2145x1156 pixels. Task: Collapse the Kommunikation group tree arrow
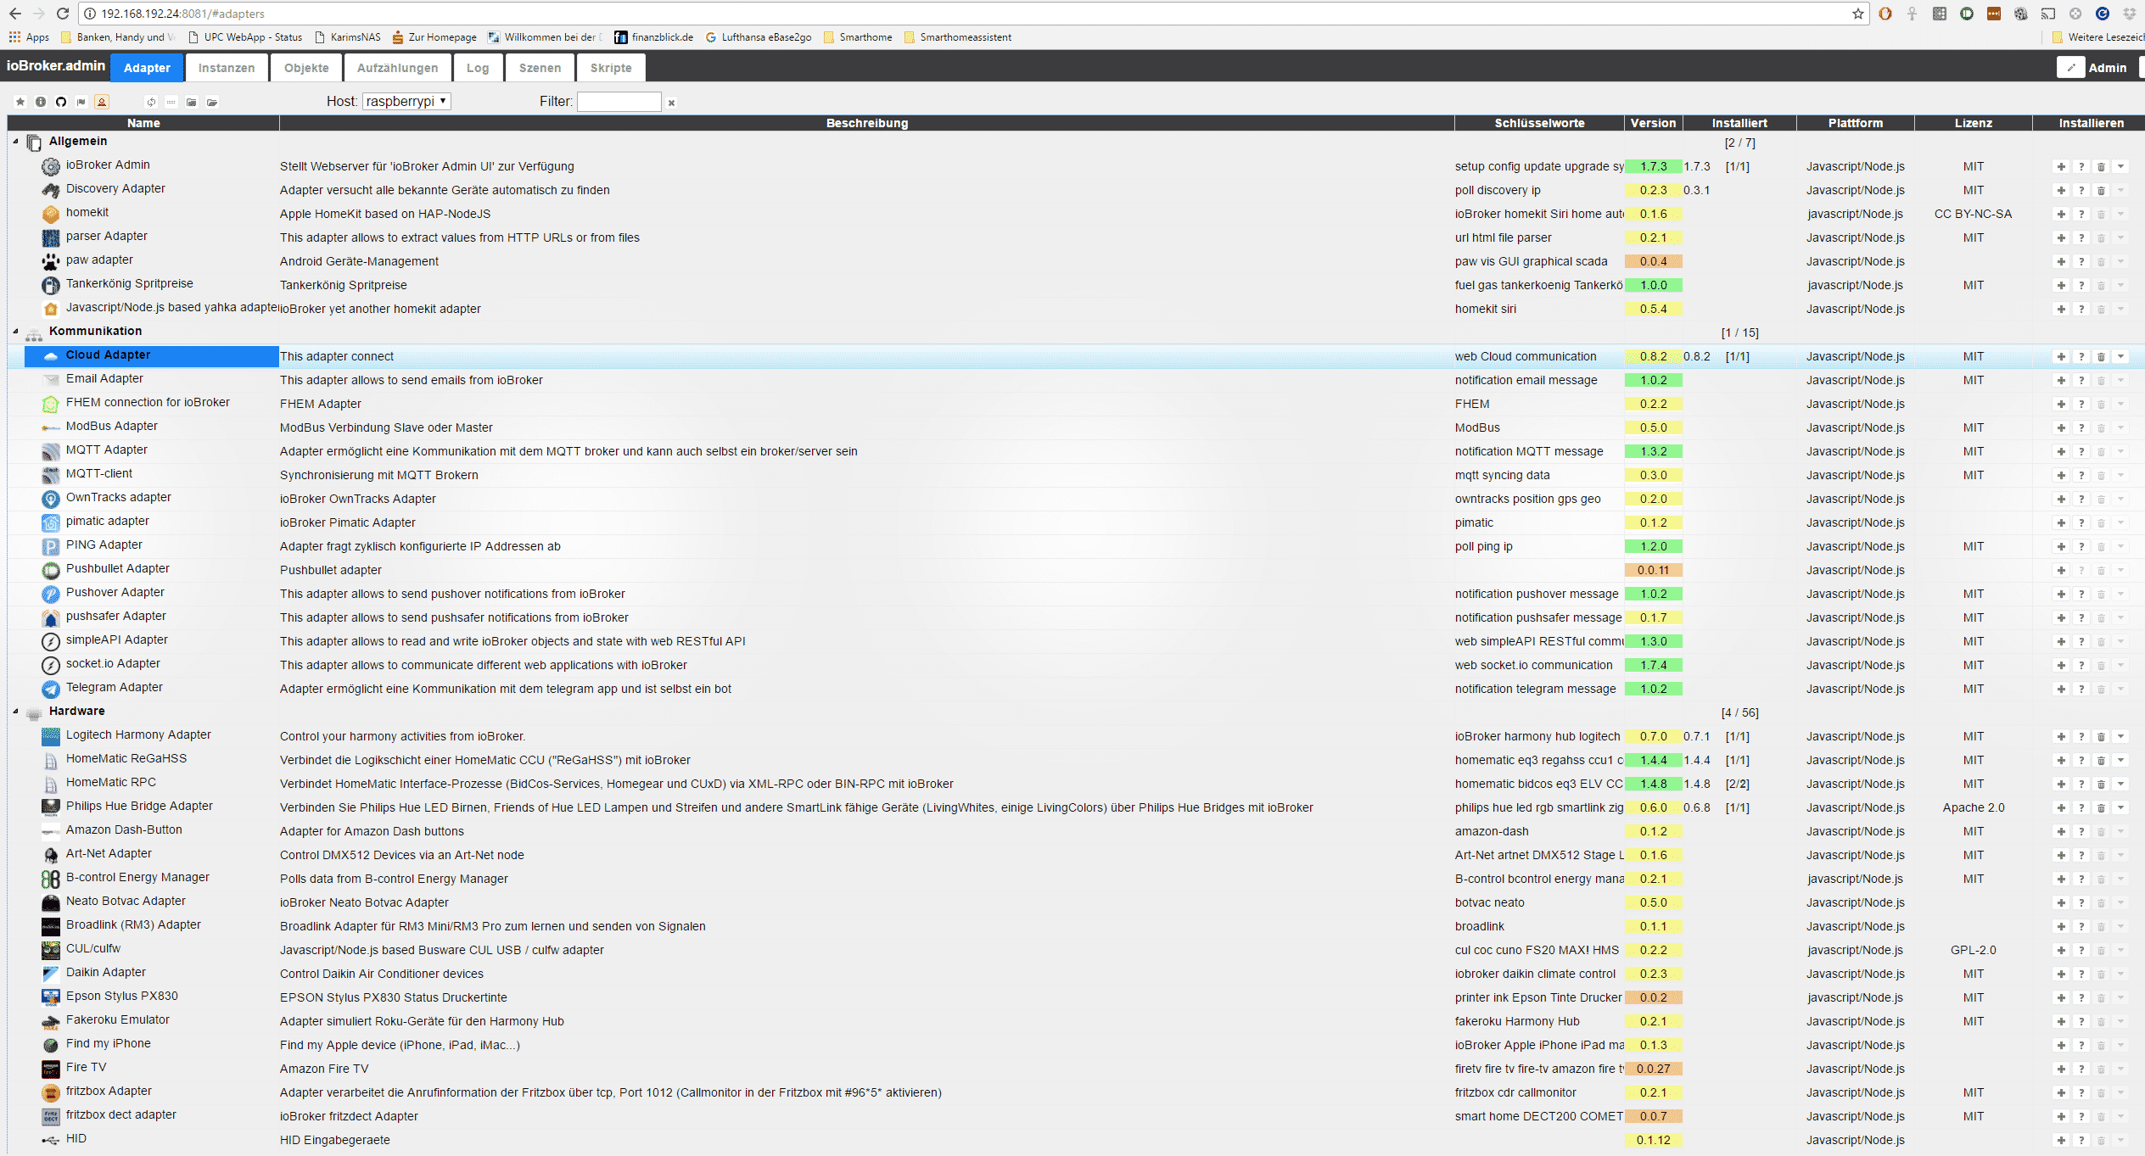pyautogui.click(x=15, y=331)
